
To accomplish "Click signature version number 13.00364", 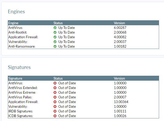I will tap(121, 102).
